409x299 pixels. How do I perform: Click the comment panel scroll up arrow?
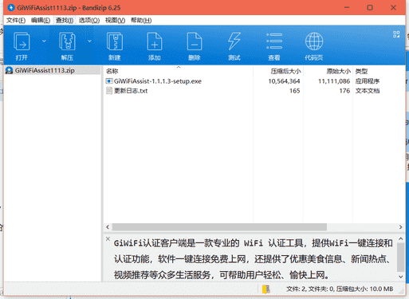point(401,239)
